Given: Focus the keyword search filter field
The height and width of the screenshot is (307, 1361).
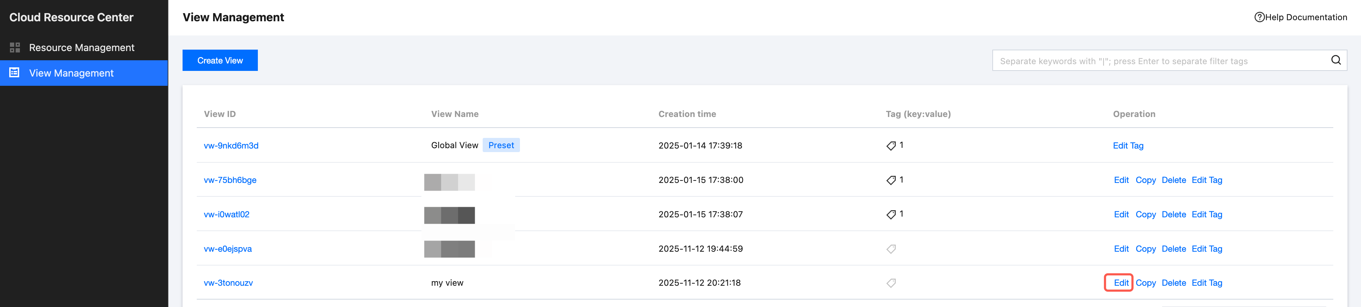Looking at the screenshot, I should tap(1160, 61).
